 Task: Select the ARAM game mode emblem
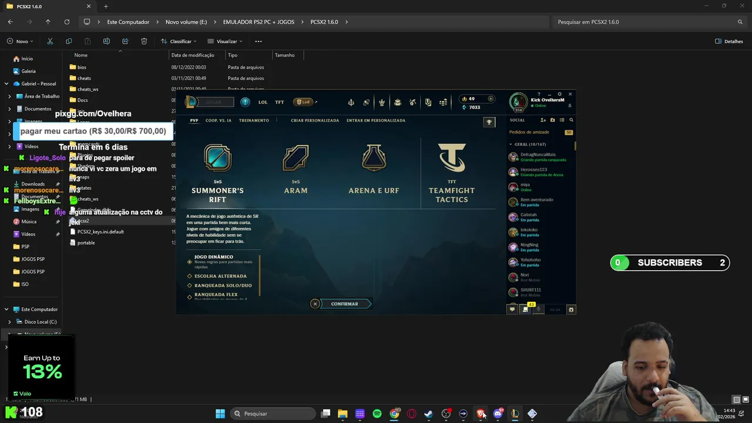click(296, 158)
